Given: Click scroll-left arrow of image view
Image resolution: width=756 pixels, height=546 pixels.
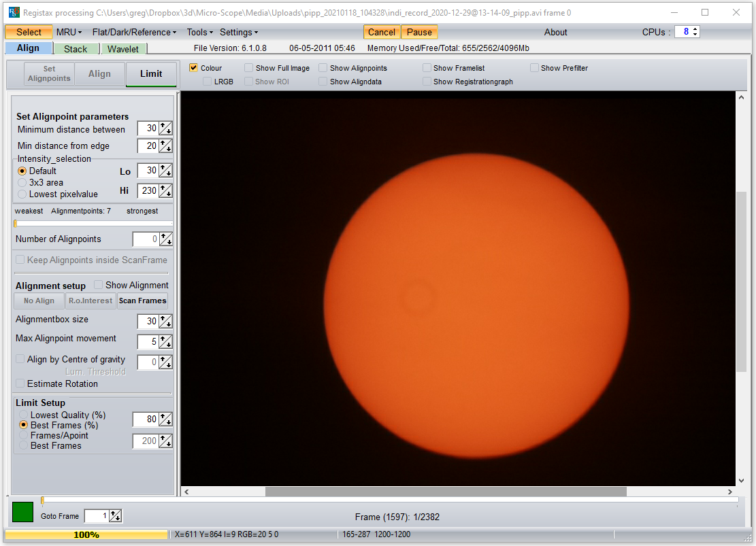Looking at the screenshot, I should [x=186, y=492].
